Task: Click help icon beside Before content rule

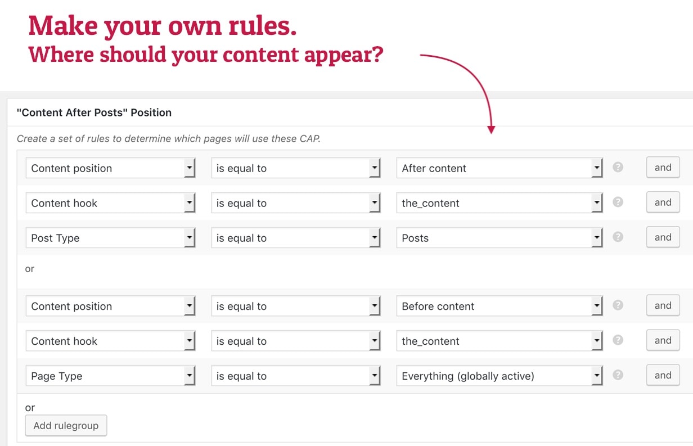Action: click(618, 305)
